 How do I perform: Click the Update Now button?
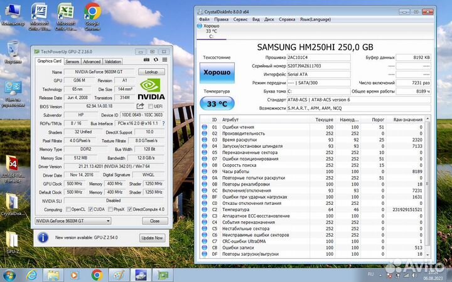pos(152,238)
